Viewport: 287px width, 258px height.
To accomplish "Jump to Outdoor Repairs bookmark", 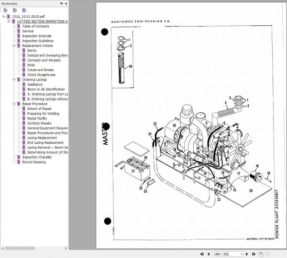I will pos(39,123).
